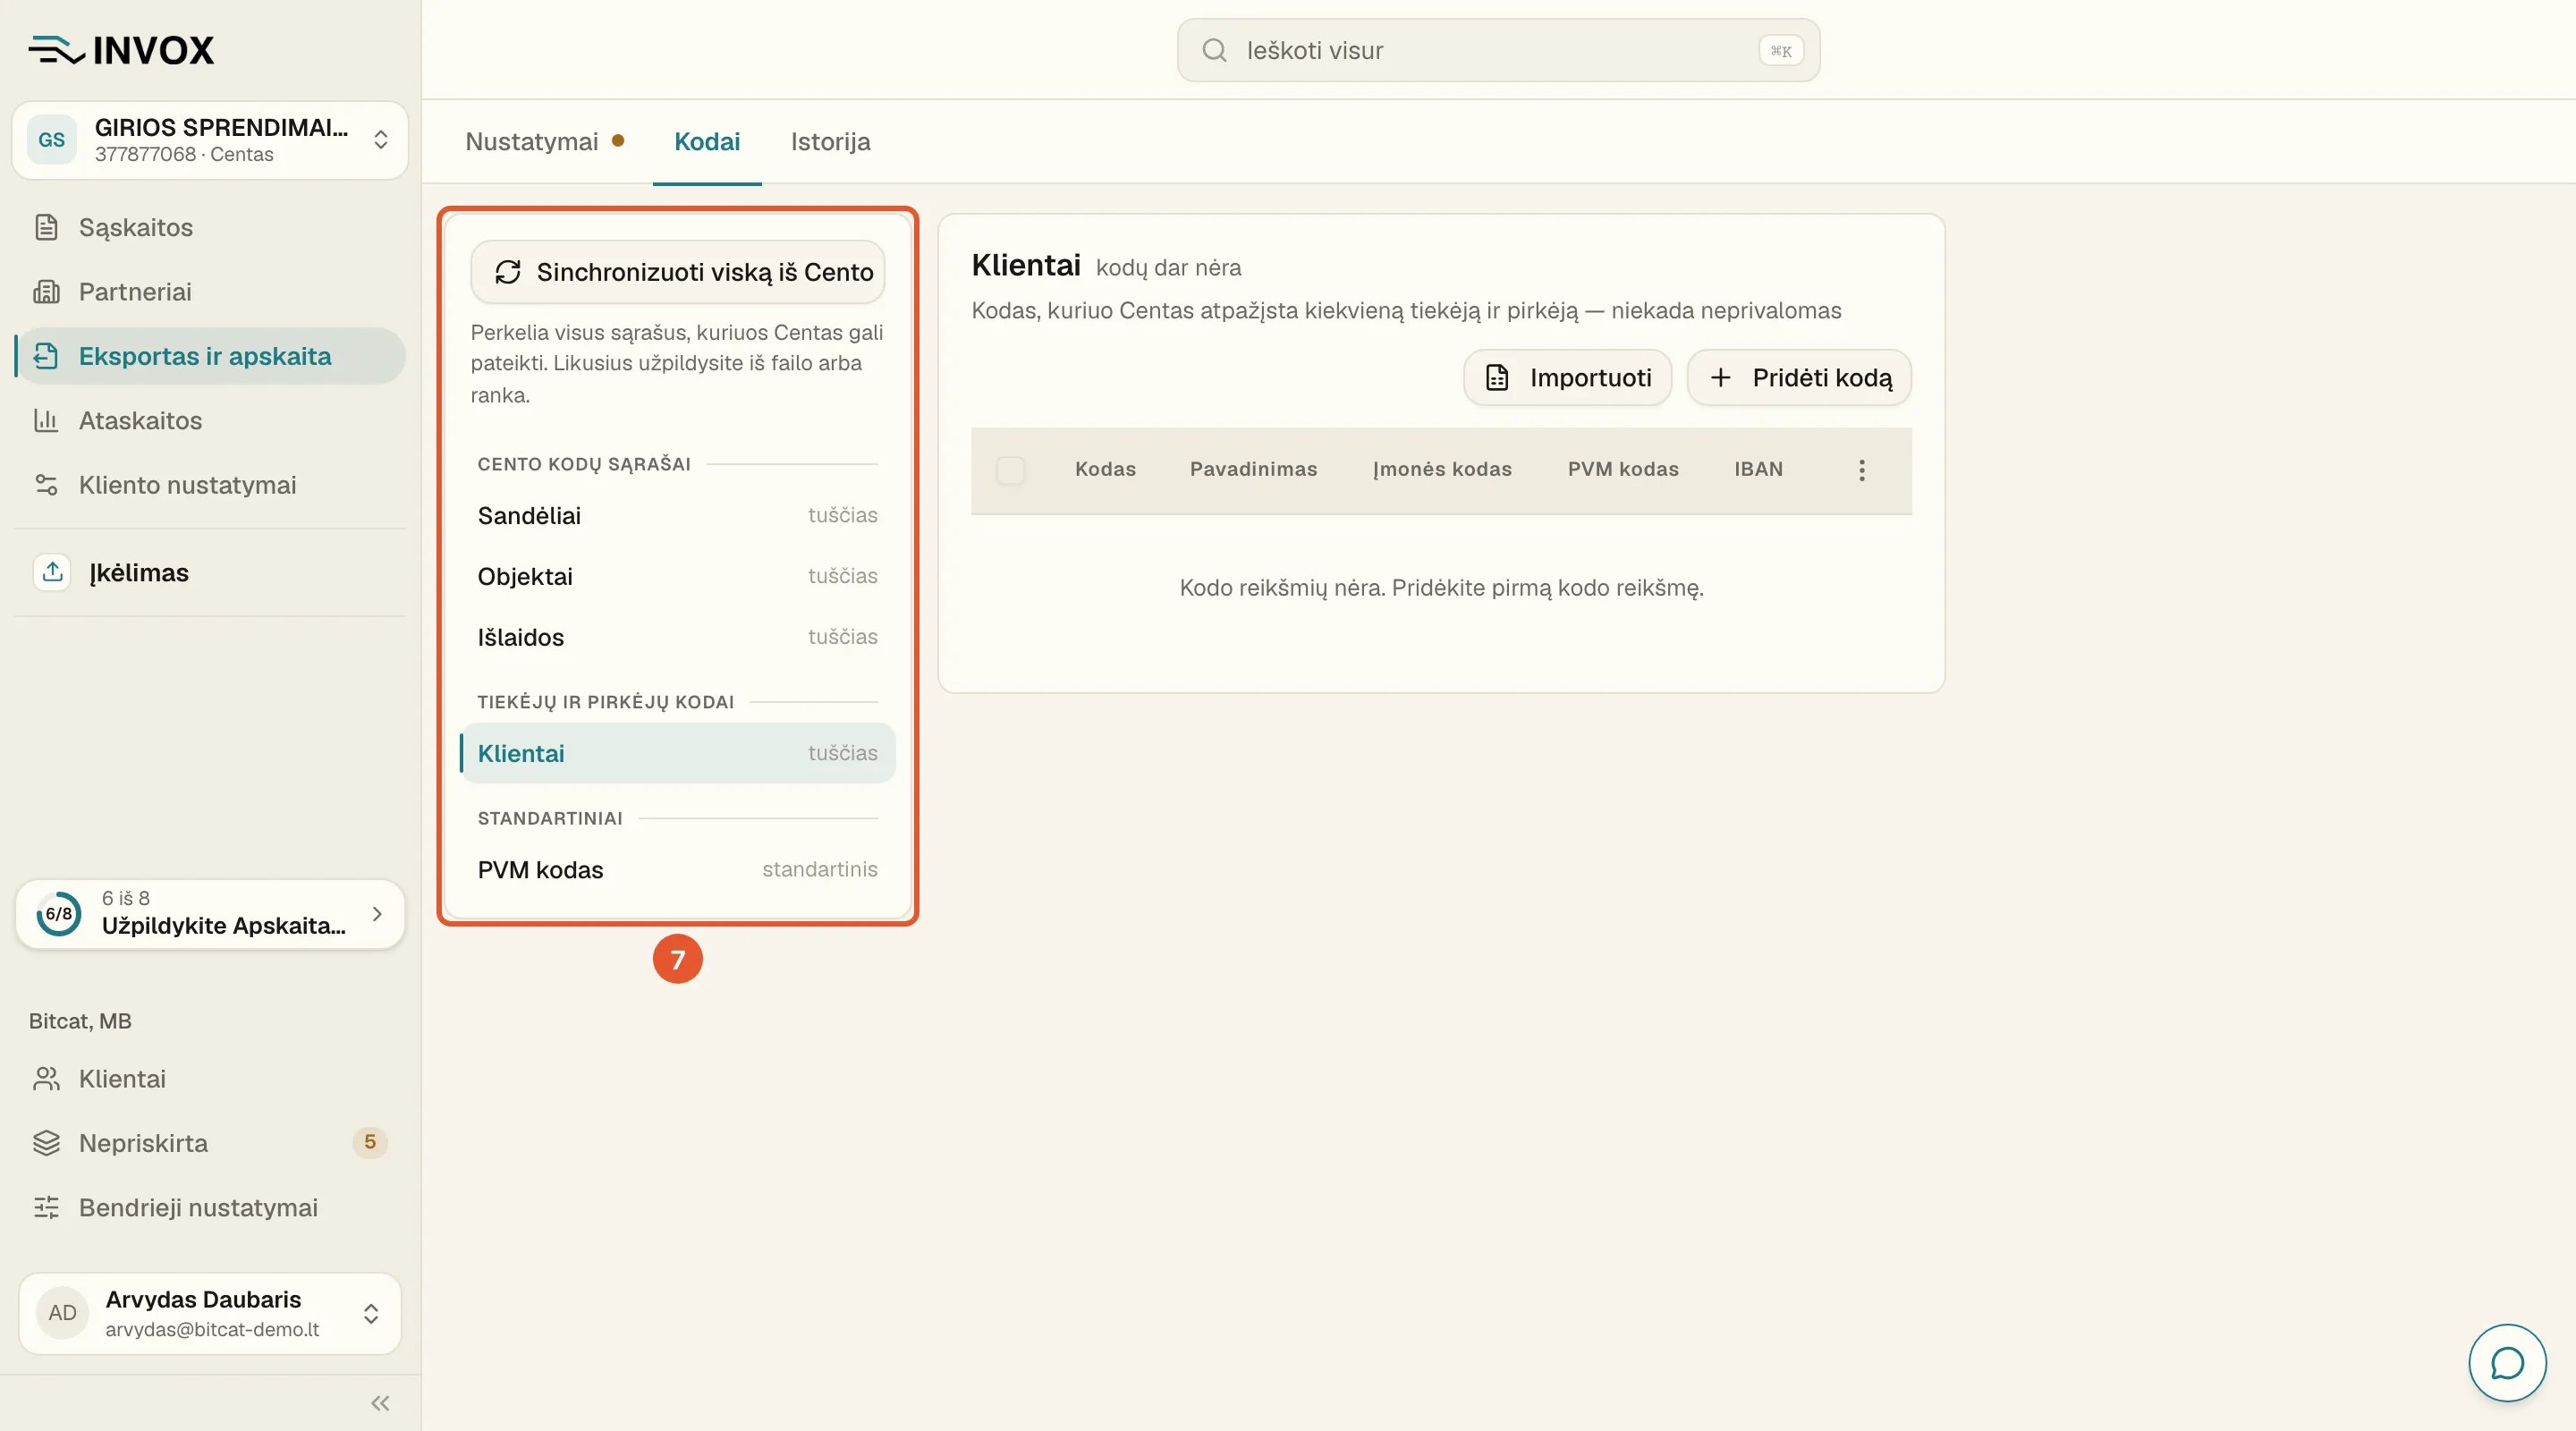
Task: Click the plus icon in Pridėti kodą
Action: [1720, 378]
